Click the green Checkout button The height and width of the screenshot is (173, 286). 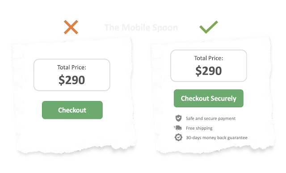coord(72,110)
